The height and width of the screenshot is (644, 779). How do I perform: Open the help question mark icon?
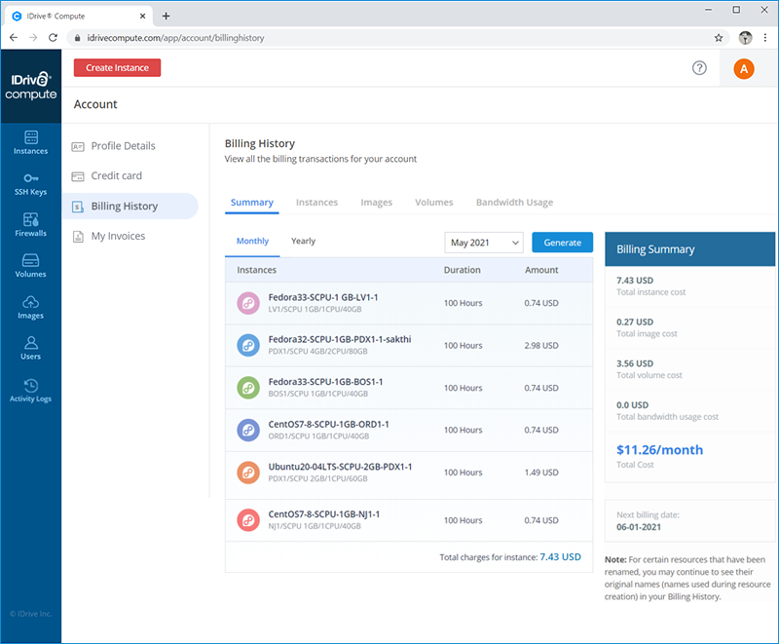click(699, 67)
